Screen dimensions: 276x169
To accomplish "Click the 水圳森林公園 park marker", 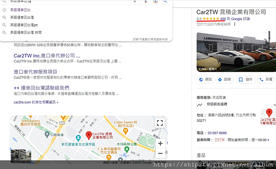I will pos(126,150).
